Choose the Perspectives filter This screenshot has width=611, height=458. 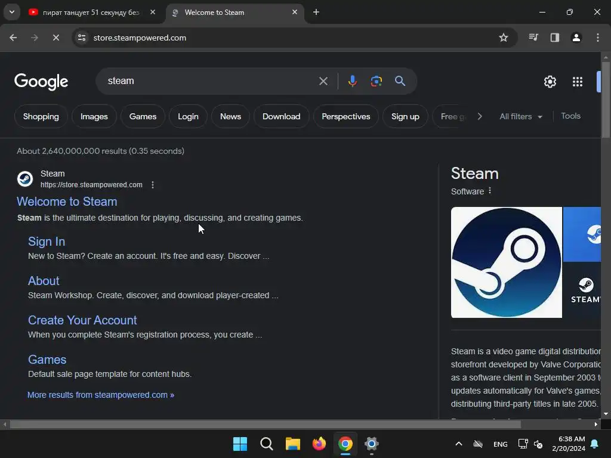point(346,116)
